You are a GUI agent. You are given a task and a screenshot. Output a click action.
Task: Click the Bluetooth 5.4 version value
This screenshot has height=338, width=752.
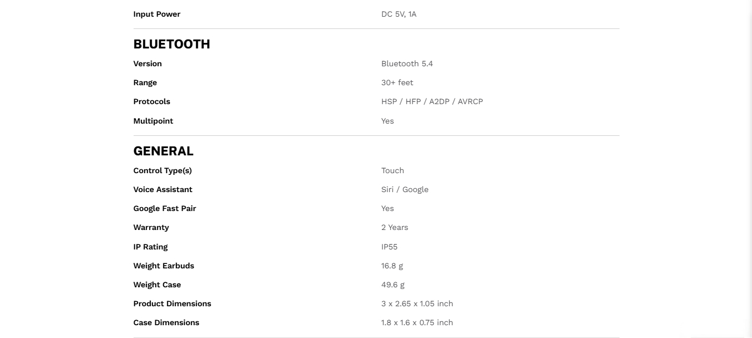(407, 64)
